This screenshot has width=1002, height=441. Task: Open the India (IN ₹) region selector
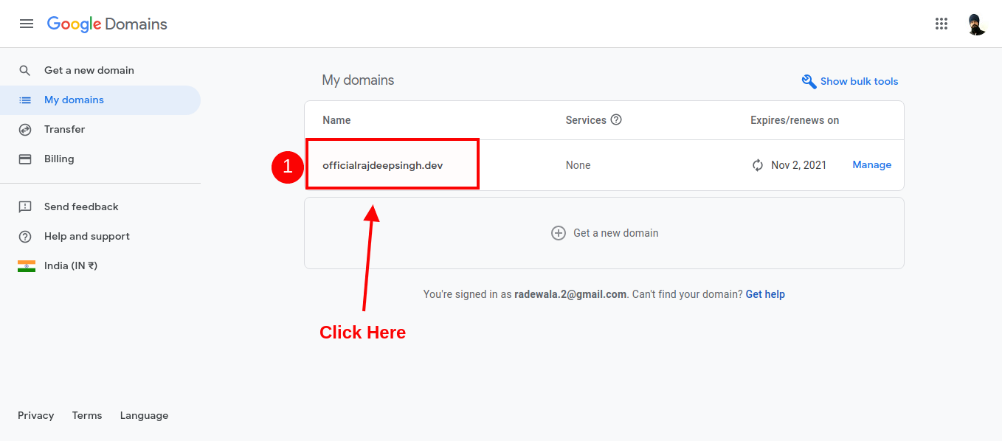(63, 265)
